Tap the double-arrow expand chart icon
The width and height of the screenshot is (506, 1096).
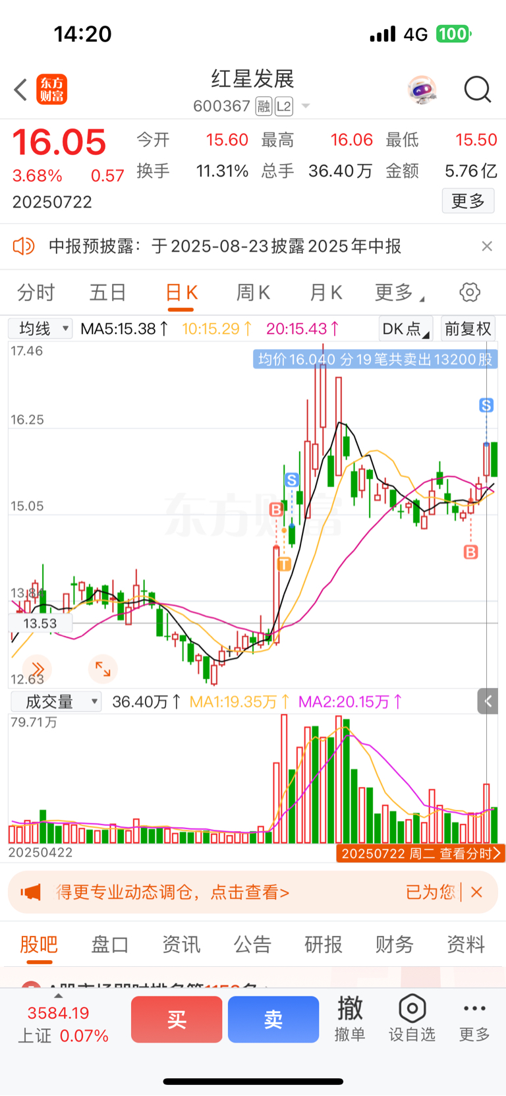pos(38,669)
